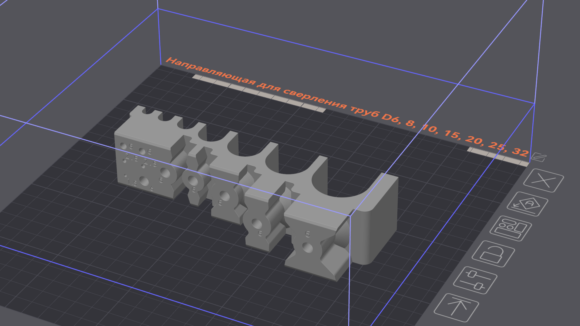Screen dimensions: 580x326
Task: Remove all objects with the plate X icon
Action: pyautogui.click(x=543, y=180)
